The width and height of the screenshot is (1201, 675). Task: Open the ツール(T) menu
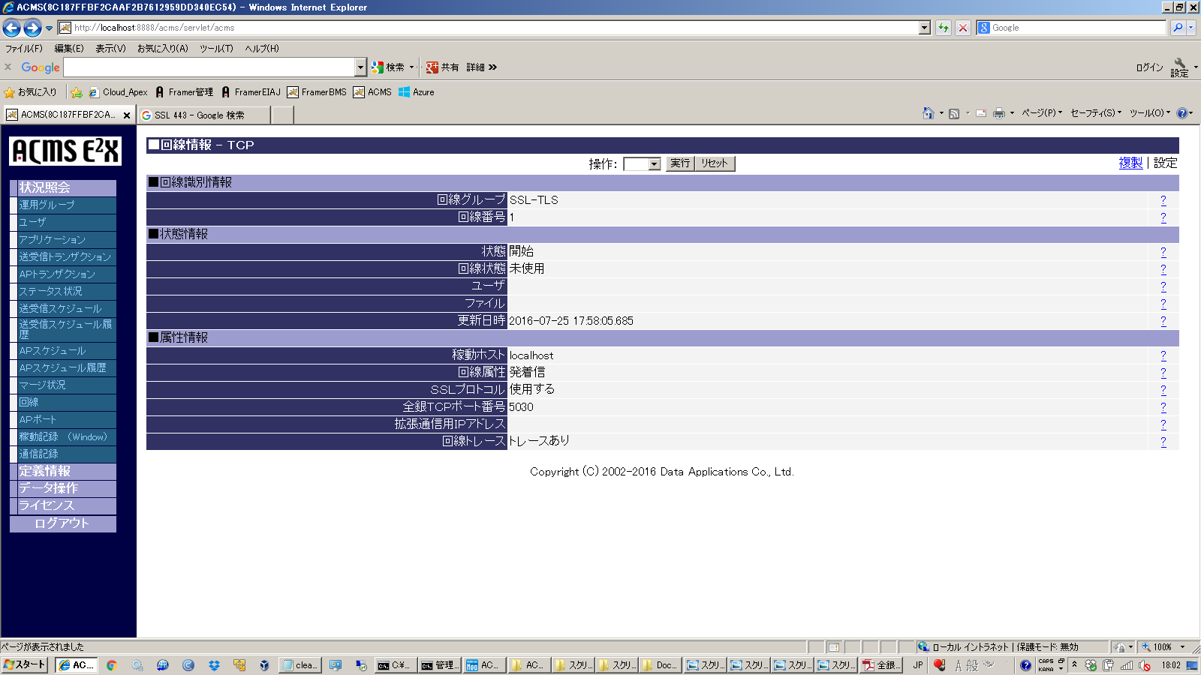pos(216,48)
